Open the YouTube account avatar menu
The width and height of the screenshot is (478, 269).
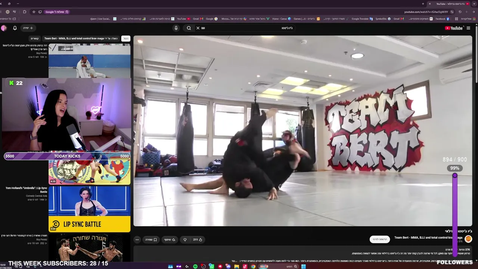pos(4,28)
